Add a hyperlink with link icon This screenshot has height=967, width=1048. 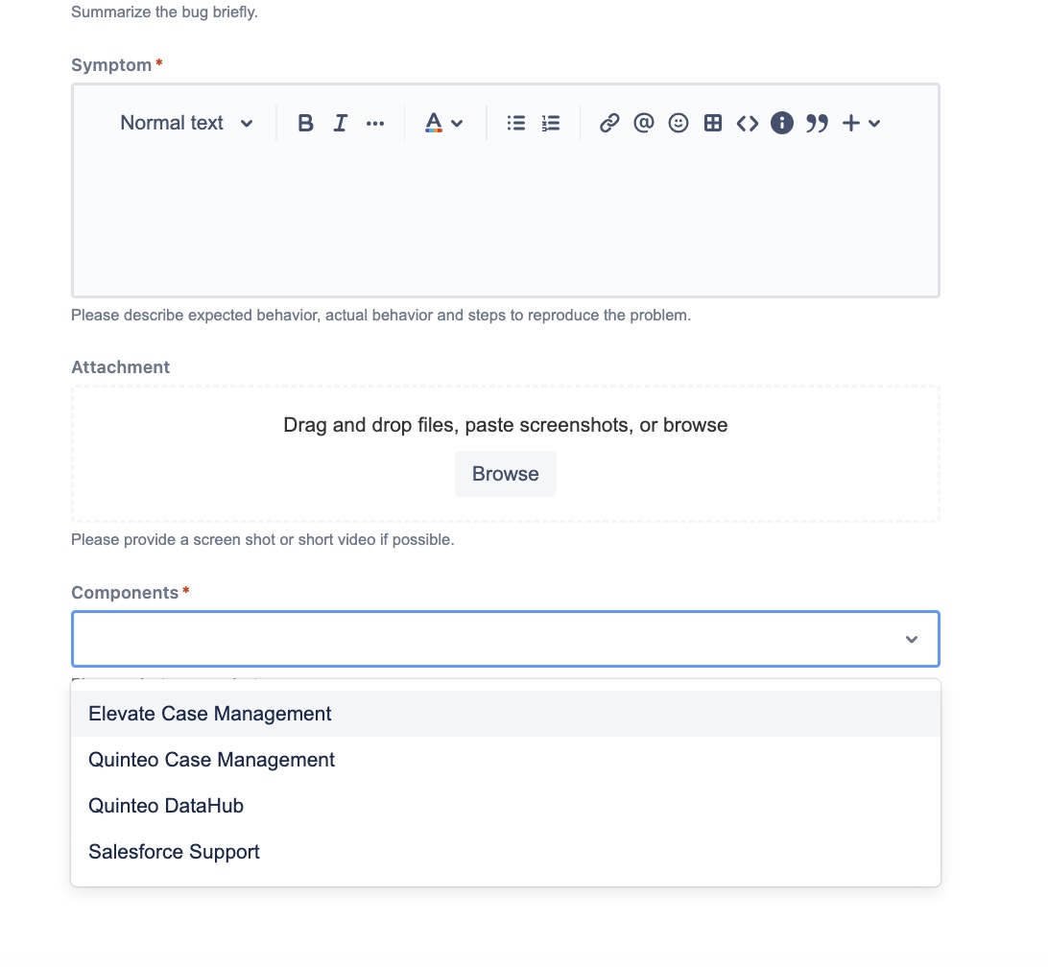(608, 123)
